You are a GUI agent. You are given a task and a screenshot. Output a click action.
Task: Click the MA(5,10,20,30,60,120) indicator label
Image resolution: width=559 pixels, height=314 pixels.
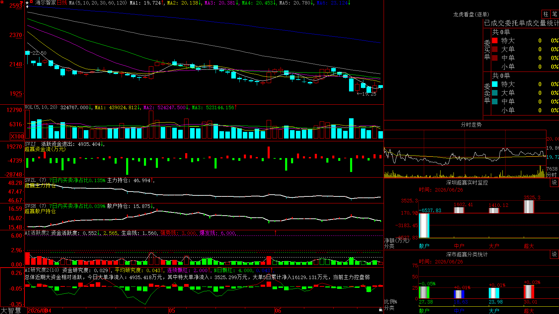click(98, 3)
